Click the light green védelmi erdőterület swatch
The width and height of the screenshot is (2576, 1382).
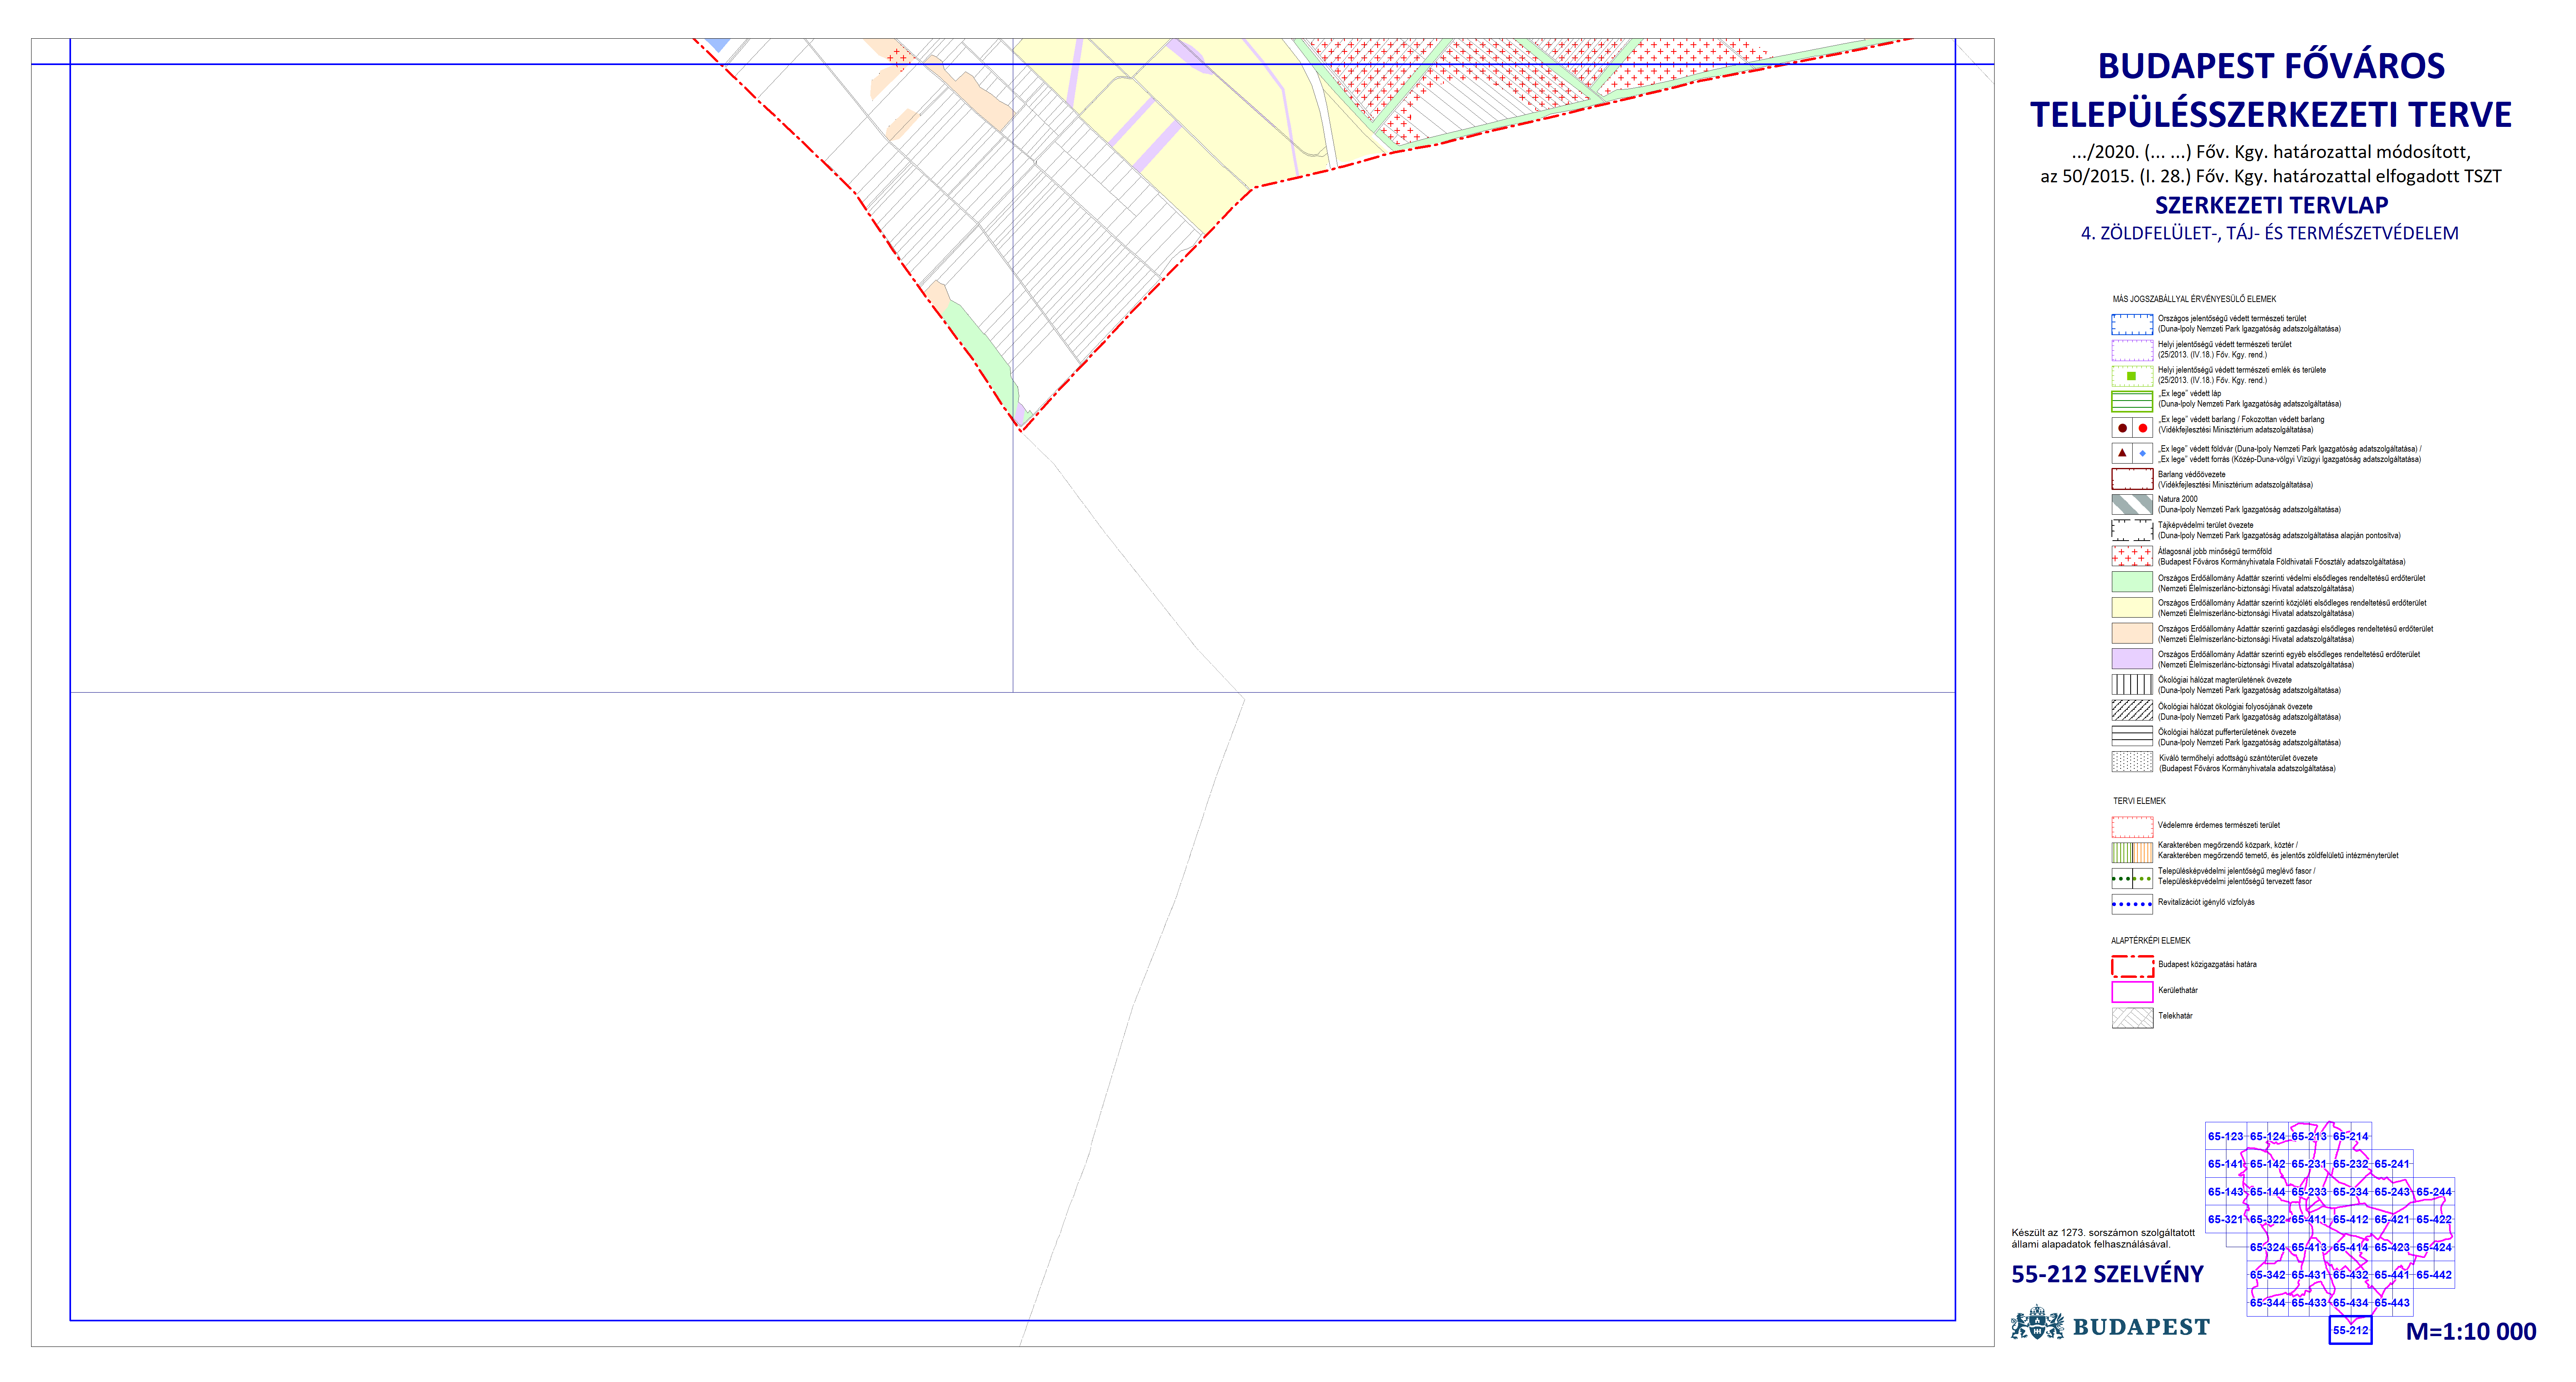2132,582
